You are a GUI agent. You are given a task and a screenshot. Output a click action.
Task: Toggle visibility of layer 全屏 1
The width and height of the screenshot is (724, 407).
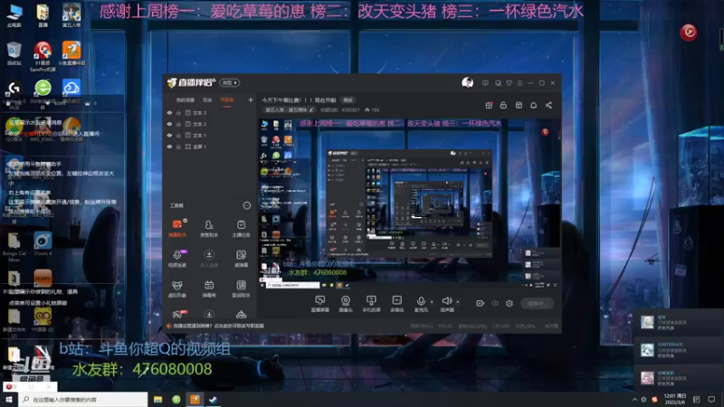click(x=169, y=147)
